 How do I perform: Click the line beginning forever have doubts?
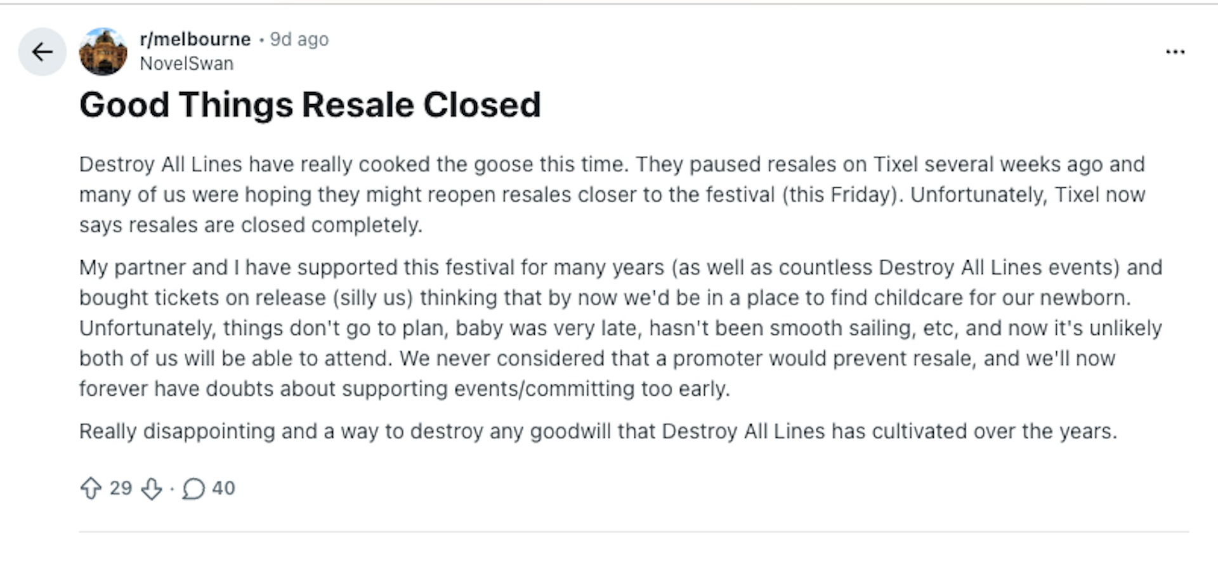(404, 388)
